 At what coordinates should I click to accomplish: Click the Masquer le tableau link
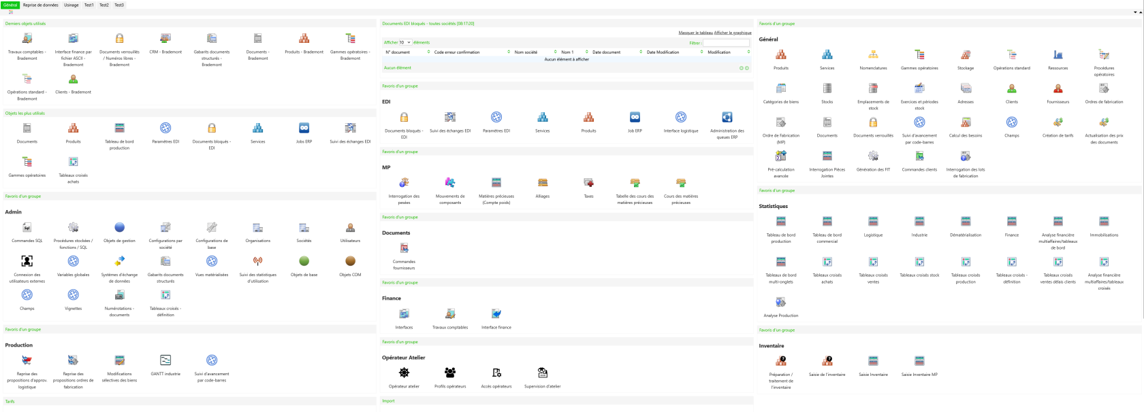tap(696, 33)
